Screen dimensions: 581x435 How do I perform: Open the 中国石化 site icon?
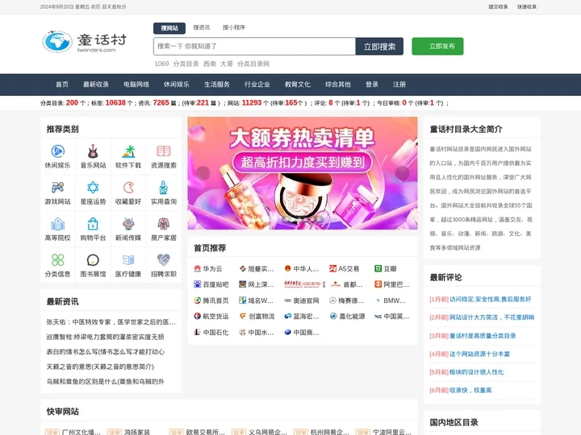(197, 332)
